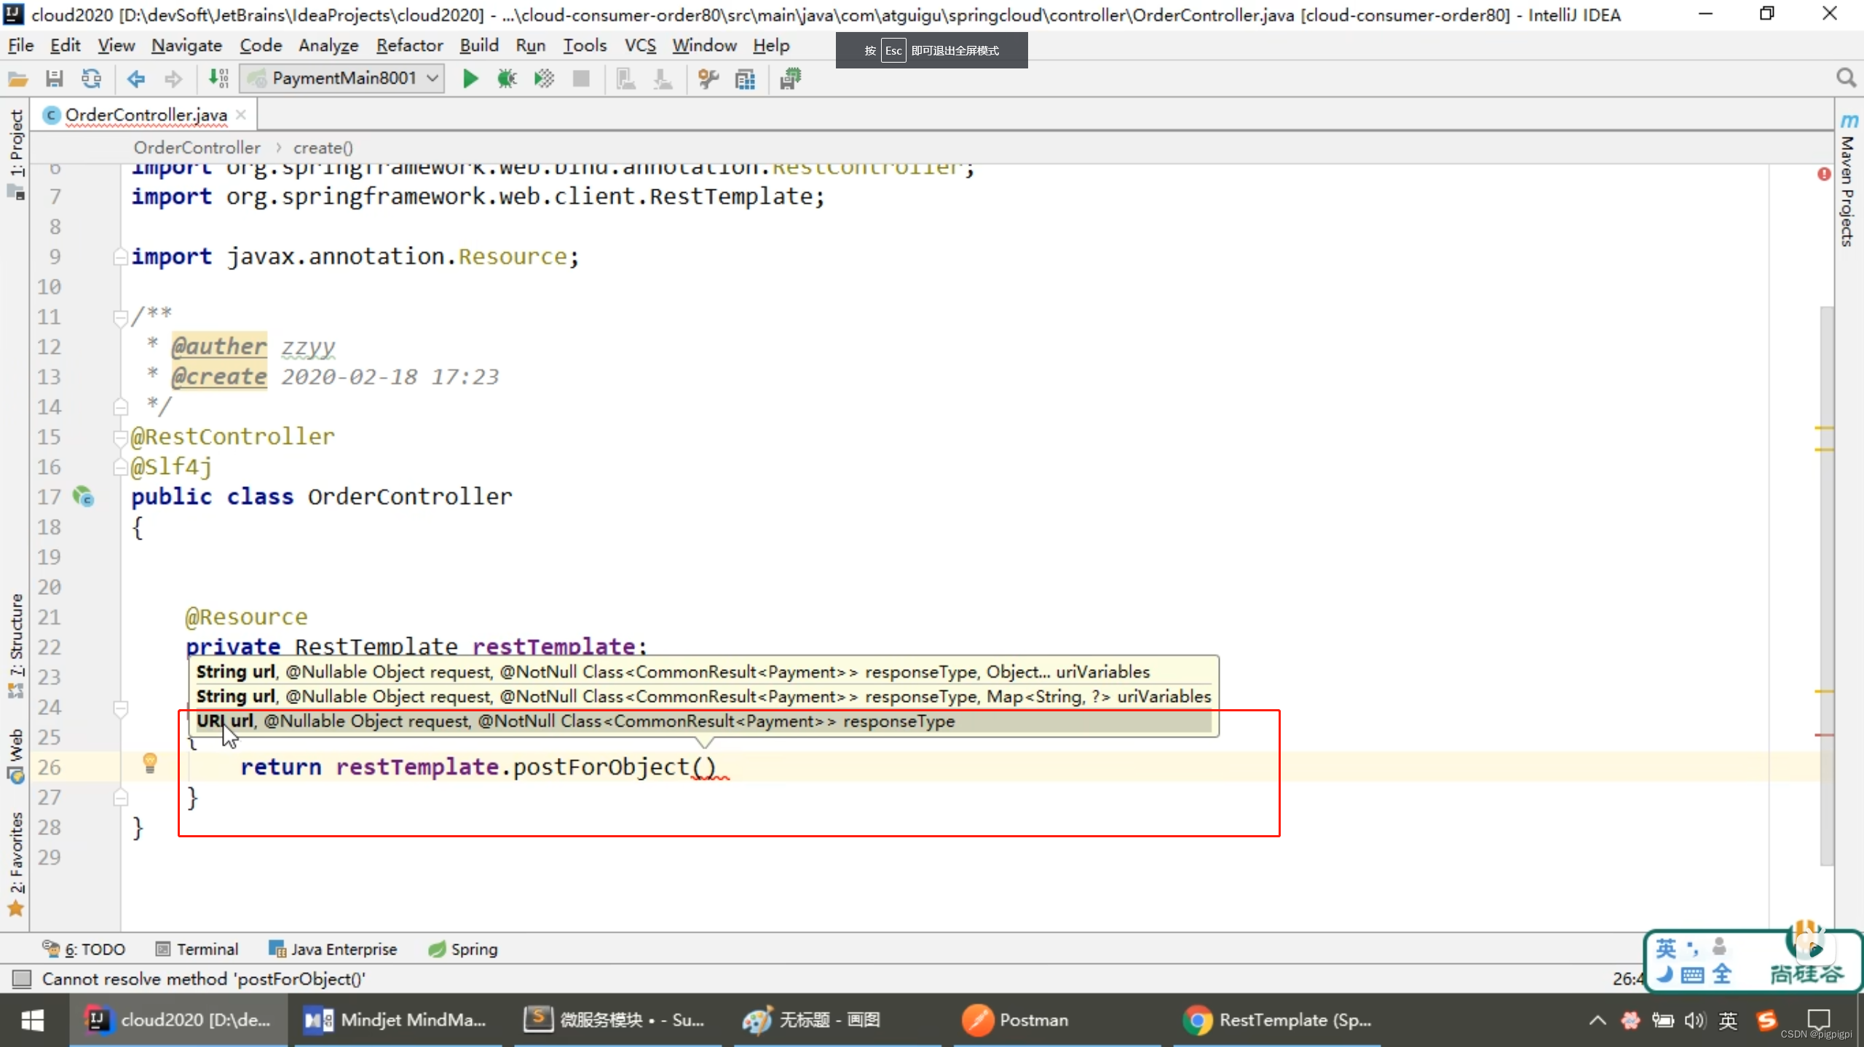1864x1047 pixels.
Task: Click the Save All toolbar icon
Action: click(55, 79)
